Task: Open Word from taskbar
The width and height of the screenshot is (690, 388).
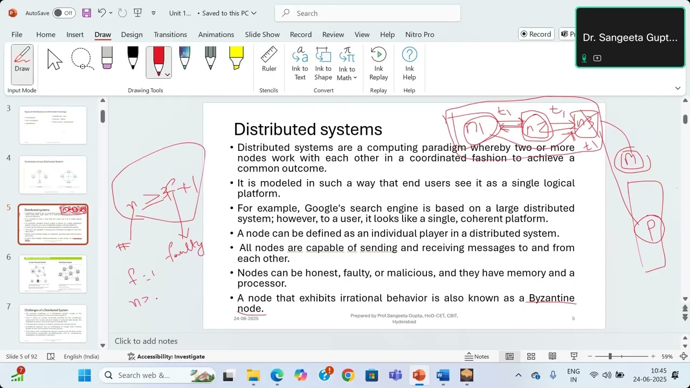Action: pos(443,375)
